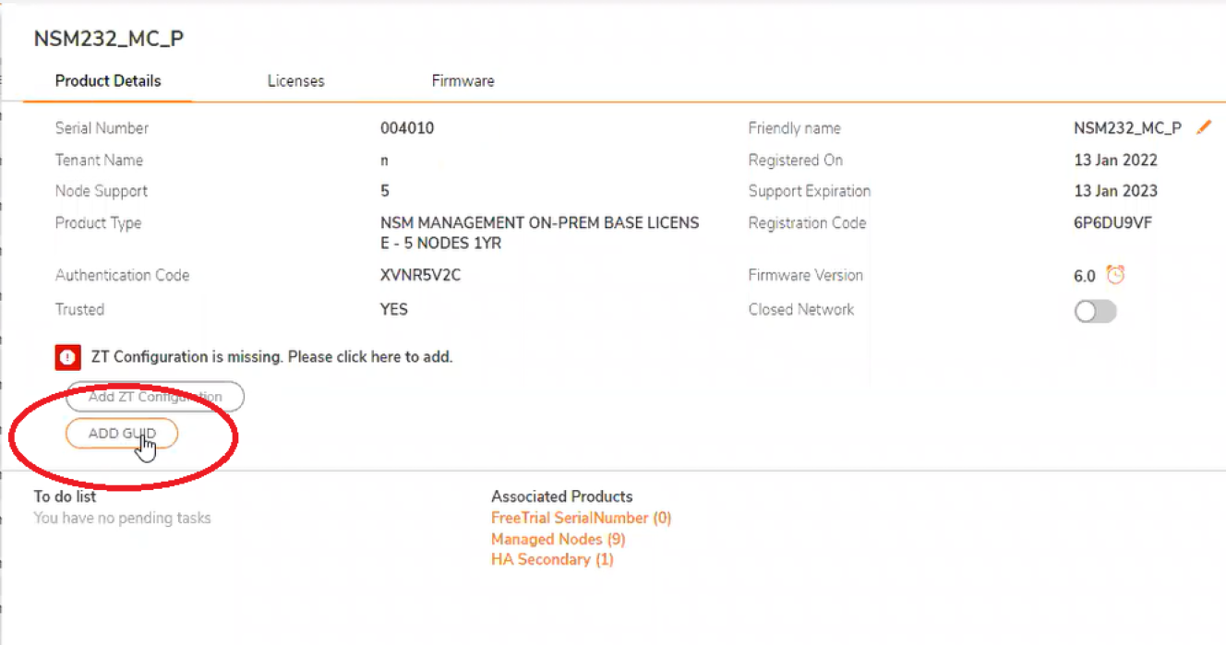This screenshot has width=1226, height=645.
Task: Open the Managed Nodes (9) link
Action: 558,539
